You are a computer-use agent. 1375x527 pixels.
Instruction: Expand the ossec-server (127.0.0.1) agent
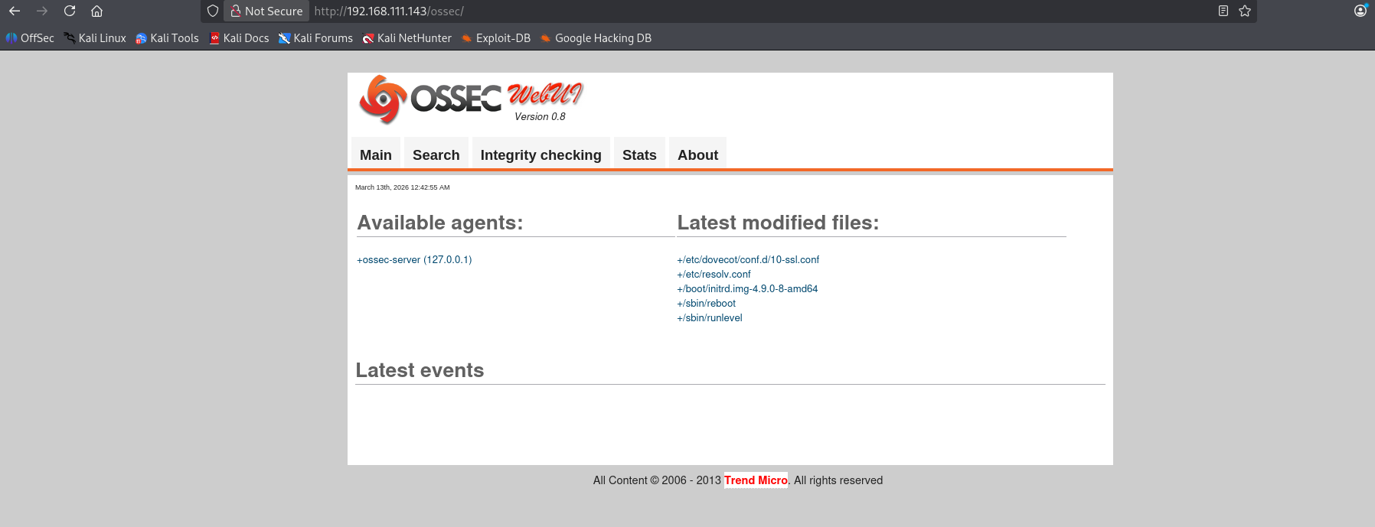click(x=414, y=260)
